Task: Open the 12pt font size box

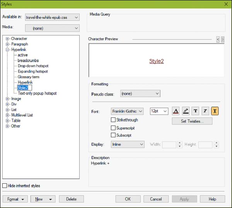Action: click(x=159, y=111)
